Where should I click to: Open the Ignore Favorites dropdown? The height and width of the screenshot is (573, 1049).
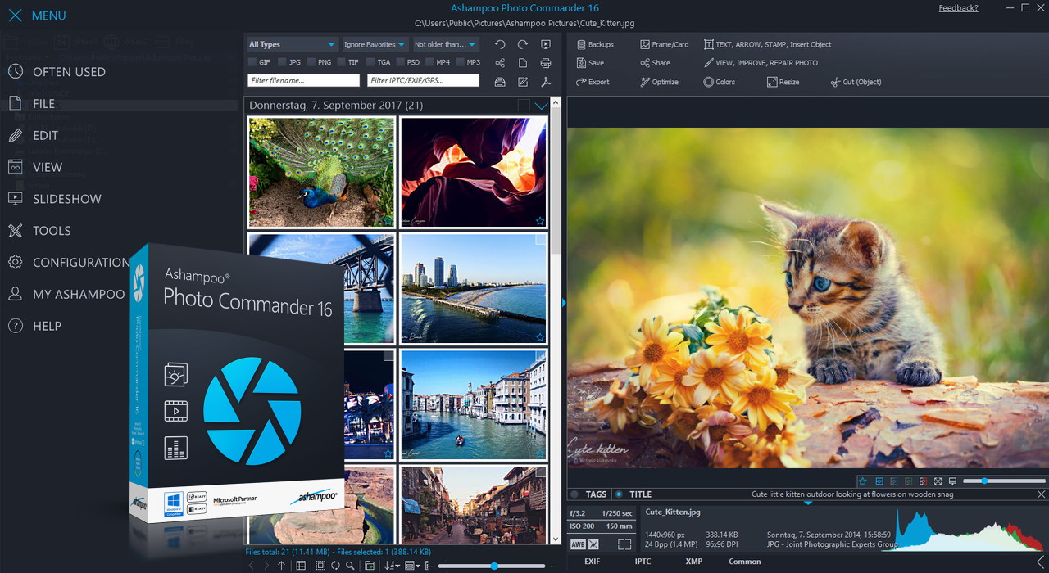(375, 44)
